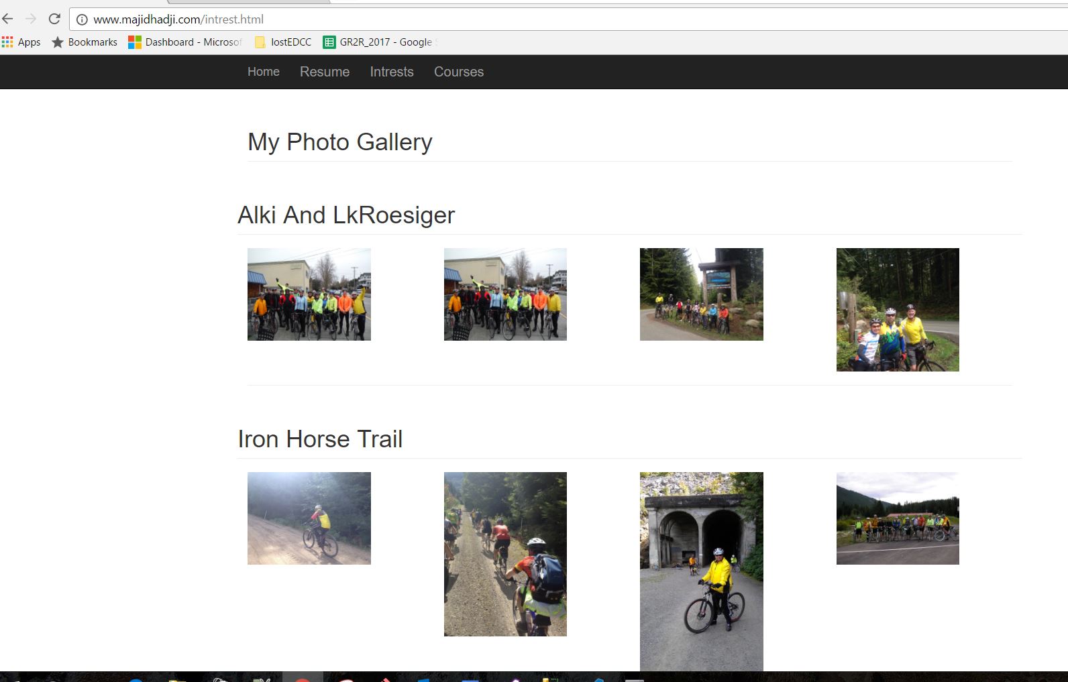Open GR2R_2017 Google Sheets bookmark
The image size is (1068, 682).
pyautogui.click(x=378, y=42)
